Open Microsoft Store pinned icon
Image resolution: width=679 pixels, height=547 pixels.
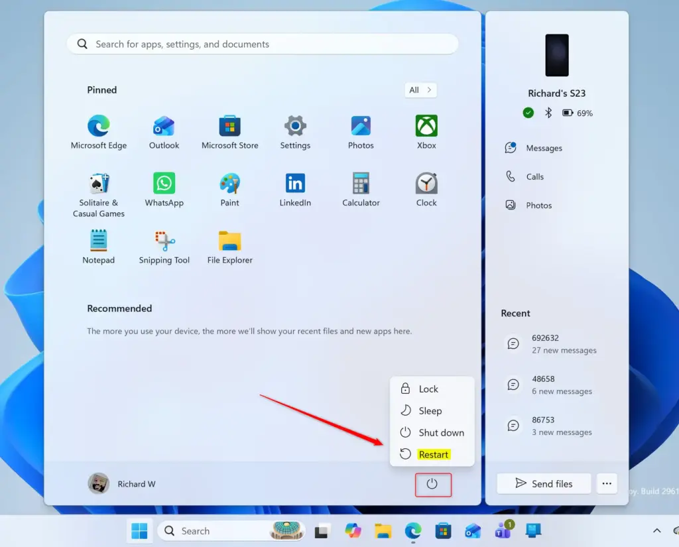point(230,132)
